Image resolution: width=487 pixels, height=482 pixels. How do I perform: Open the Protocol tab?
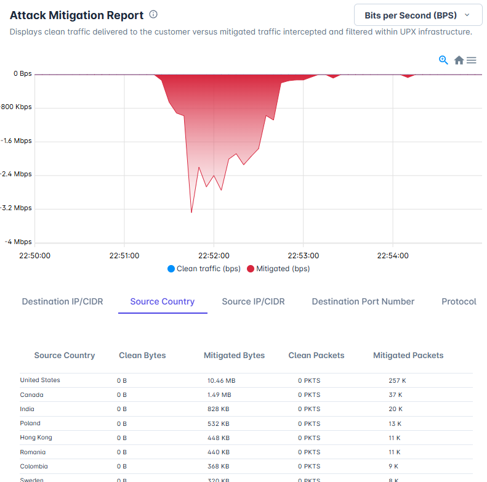tap(459, 301)
